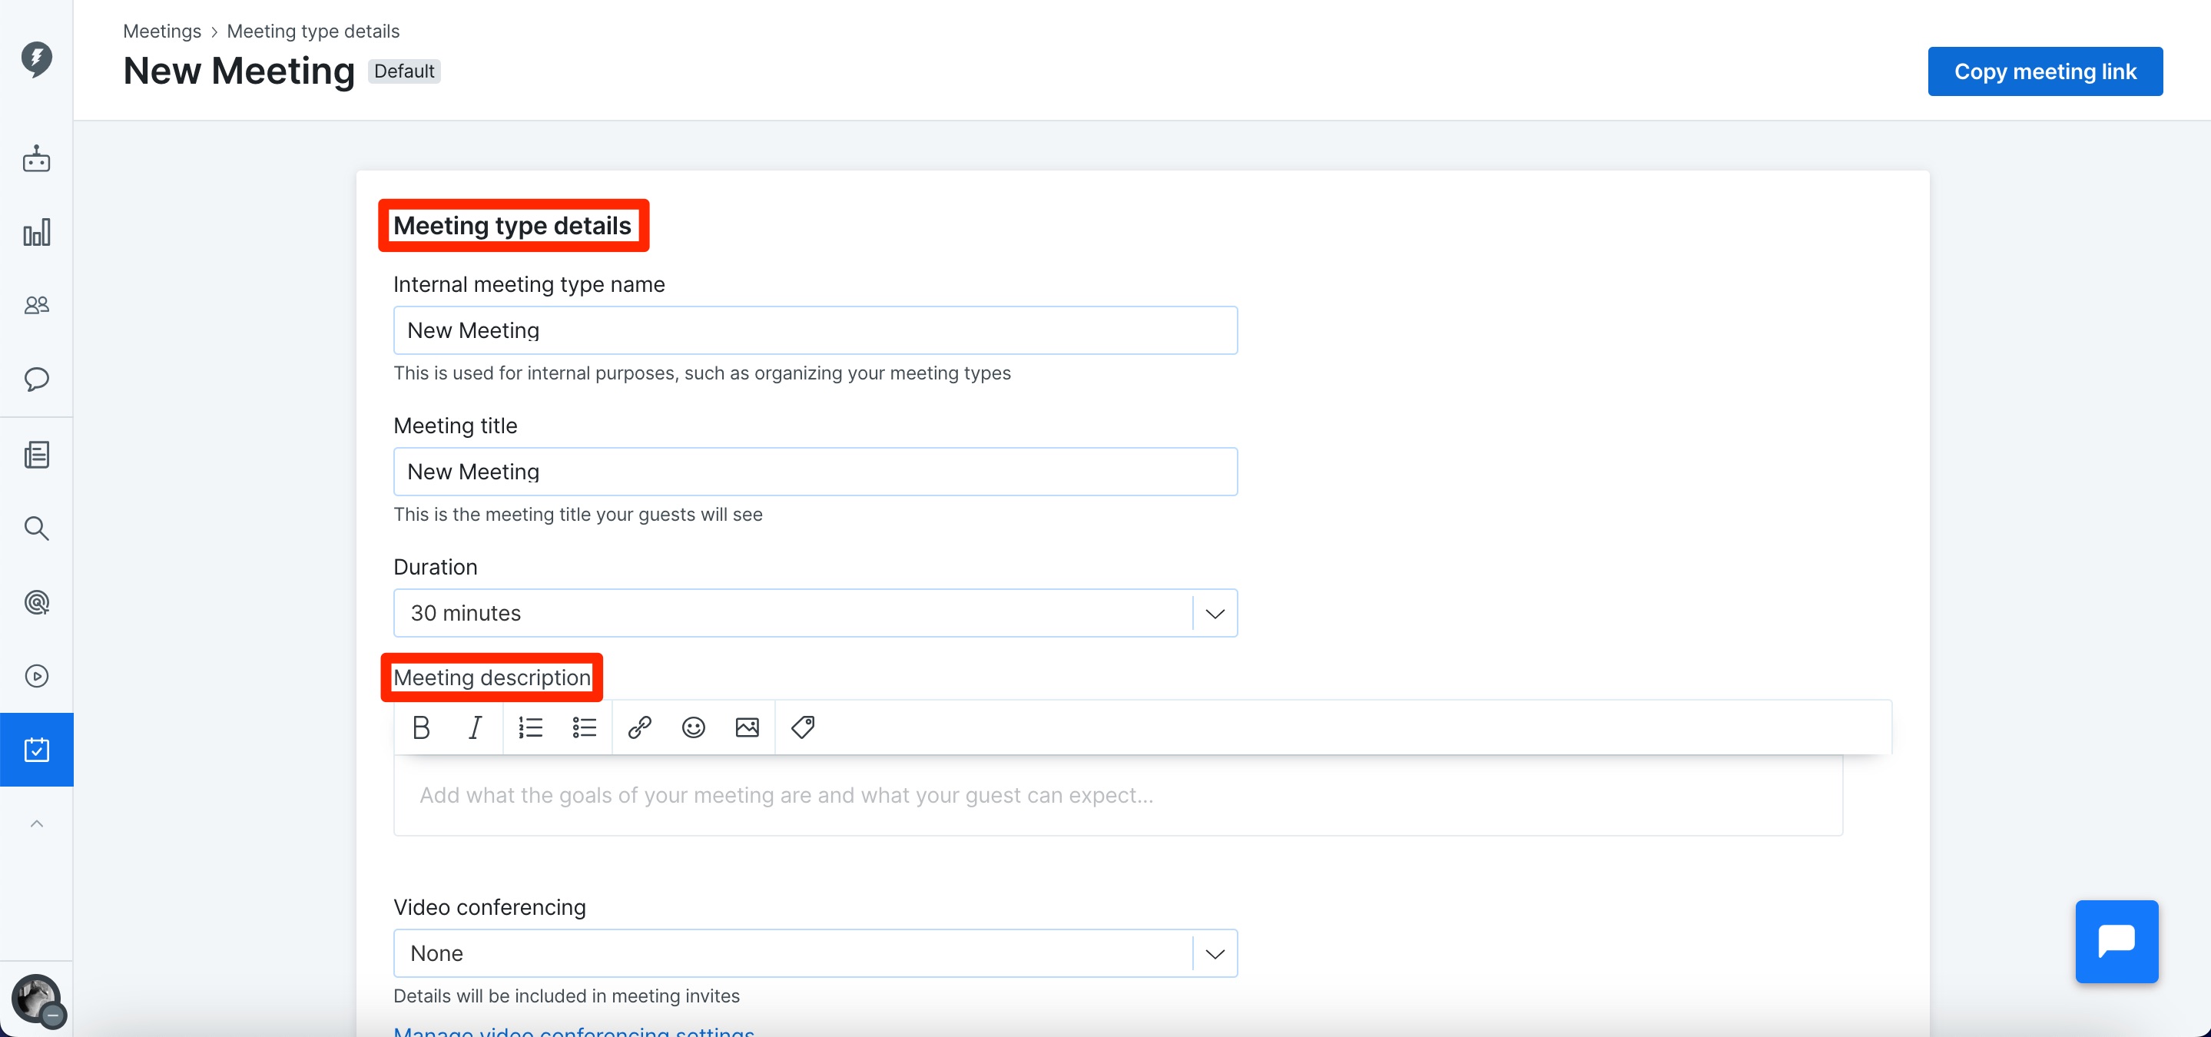The width and height of the screenshot is (2211, 1037).
Task: Collapse sidebar with the up chevron
Action: click(x=36, y=824)
